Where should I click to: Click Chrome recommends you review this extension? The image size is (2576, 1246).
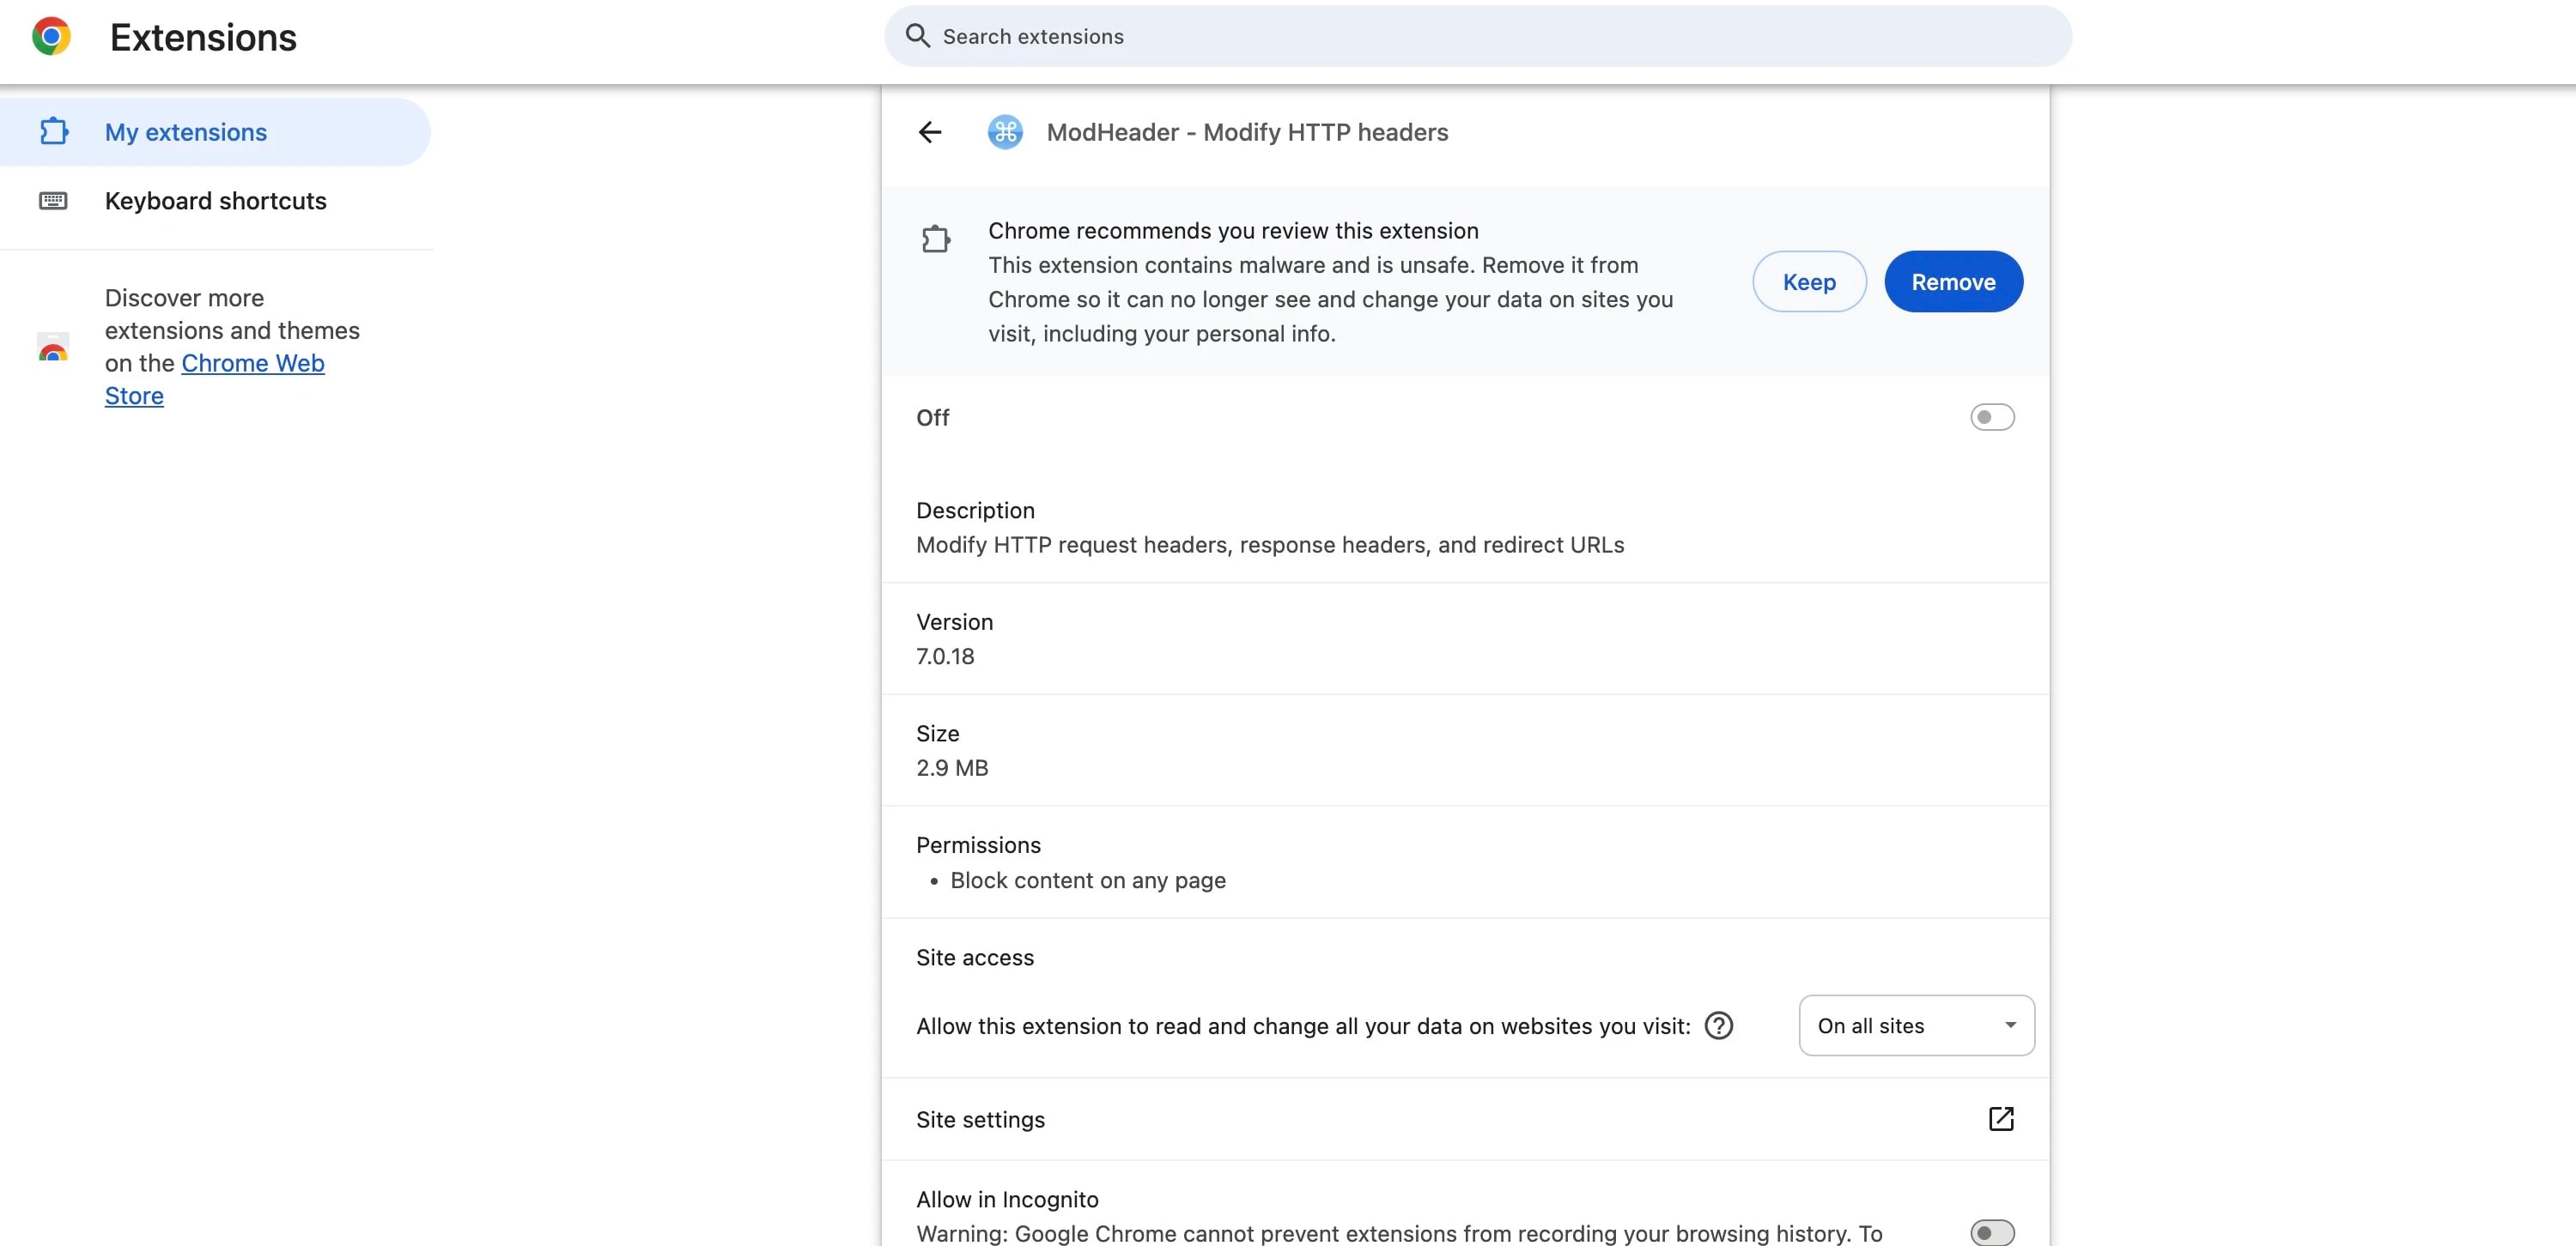[1232, 231]
